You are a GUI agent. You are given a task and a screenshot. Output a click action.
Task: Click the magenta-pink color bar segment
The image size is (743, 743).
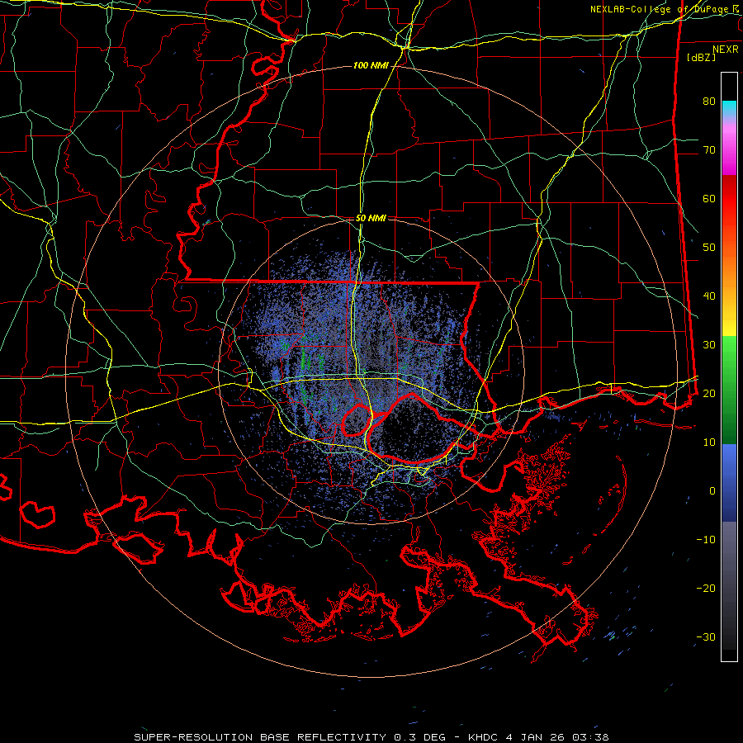point(729,147)
